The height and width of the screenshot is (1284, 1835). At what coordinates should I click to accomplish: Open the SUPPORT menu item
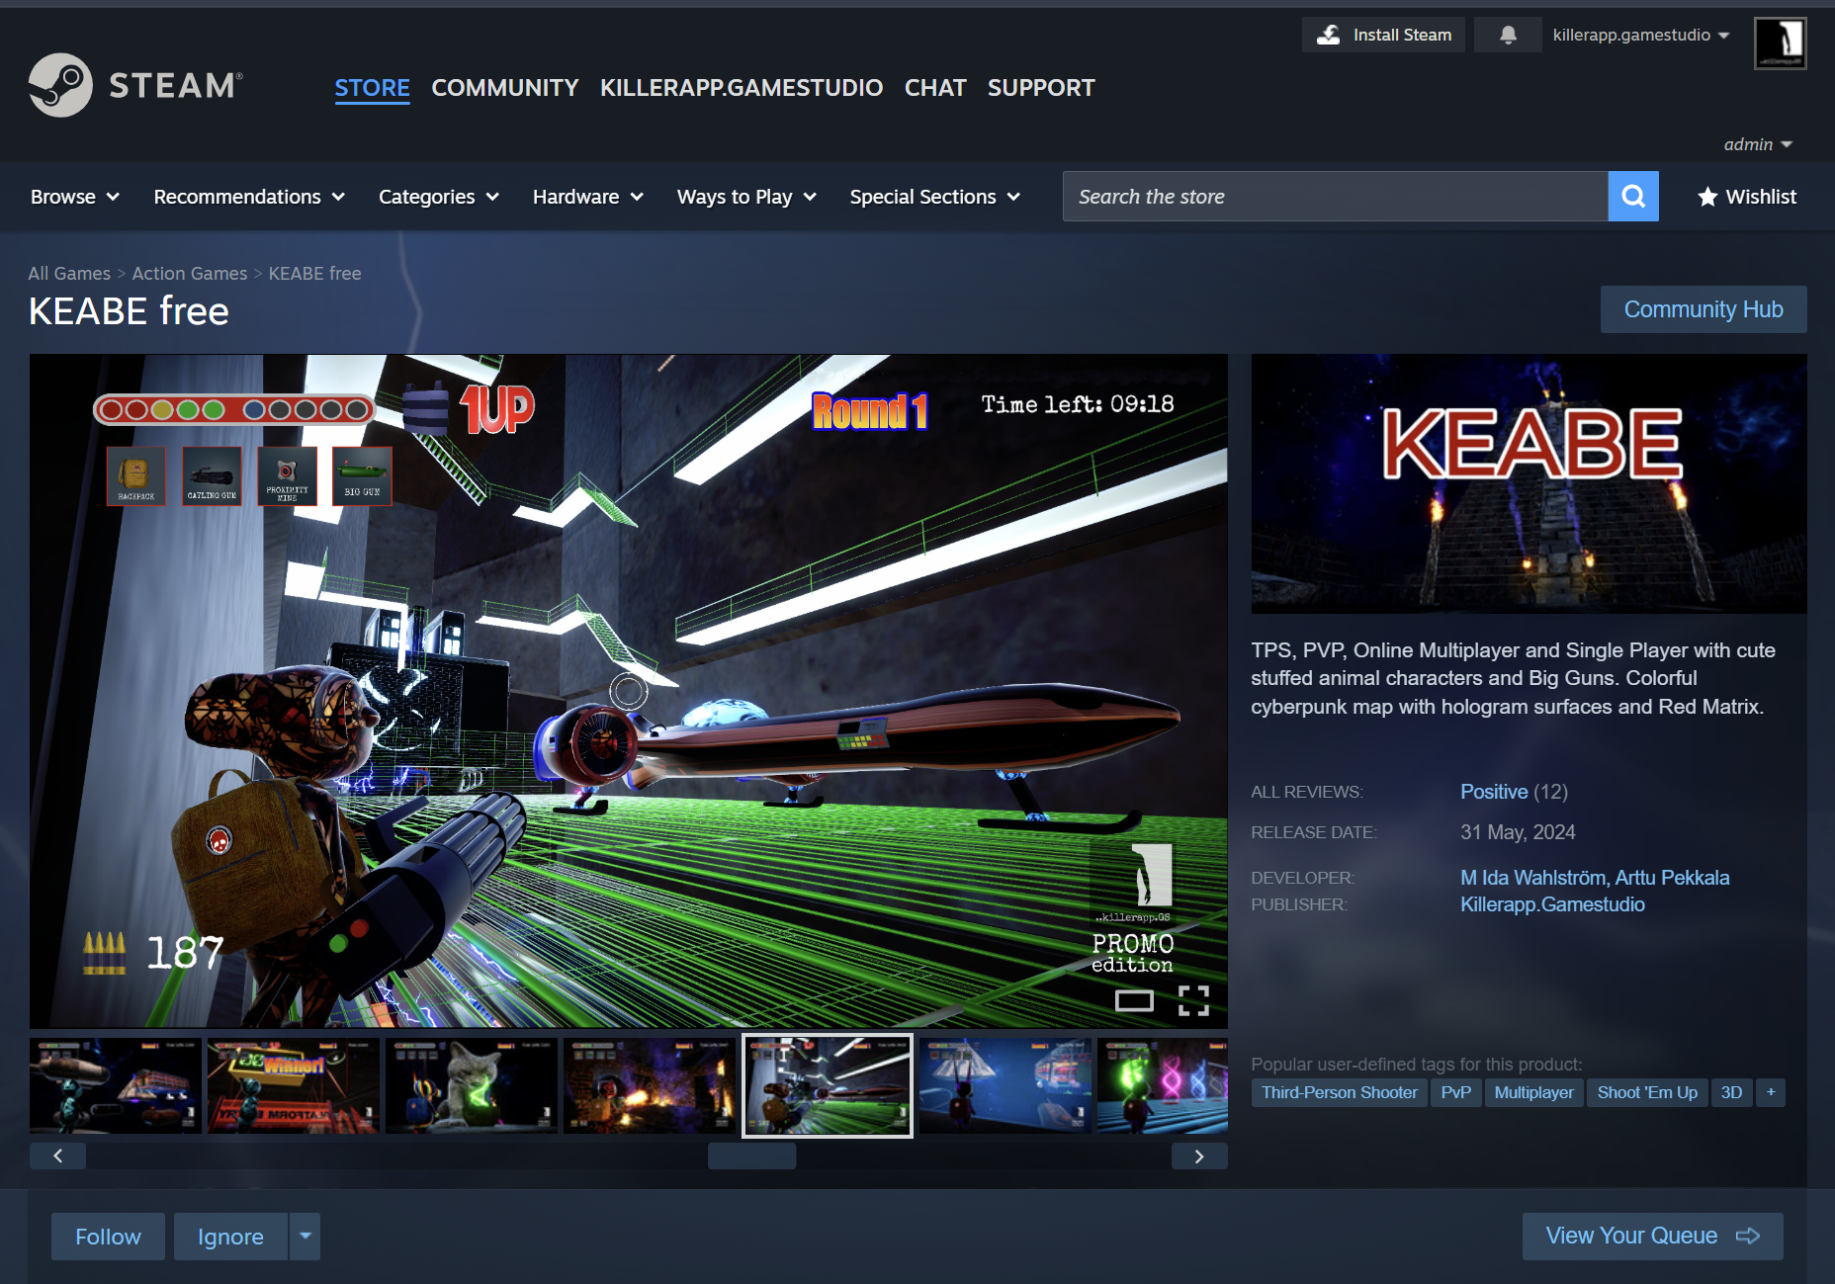point(1041,88)
